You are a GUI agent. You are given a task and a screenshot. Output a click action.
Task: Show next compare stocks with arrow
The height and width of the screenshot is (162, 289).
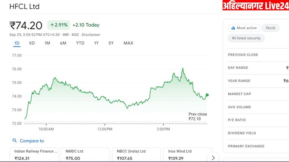[213, 157]
